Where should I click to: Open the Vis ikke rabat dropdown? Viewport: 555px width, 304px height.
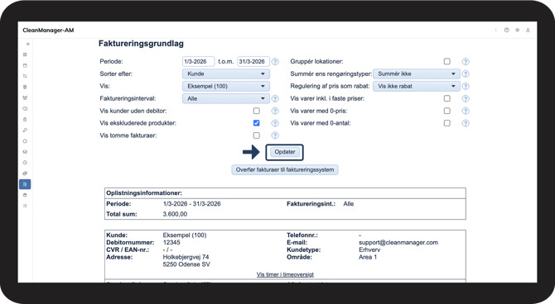pos(417,86)
